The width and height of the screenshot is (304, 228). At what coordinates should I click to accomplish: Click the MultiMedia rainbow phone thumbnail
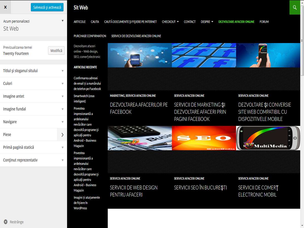268,138
